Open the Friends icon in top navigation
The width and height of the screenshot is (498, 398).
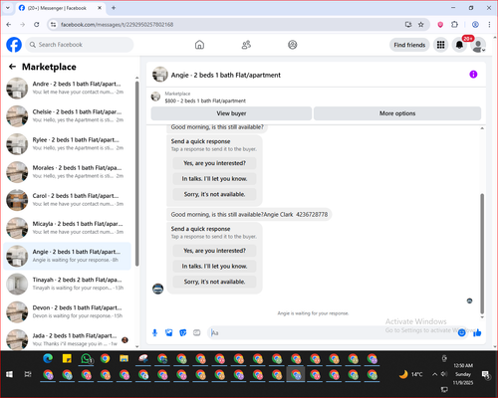pyautogui.click(x=246, y=45)
